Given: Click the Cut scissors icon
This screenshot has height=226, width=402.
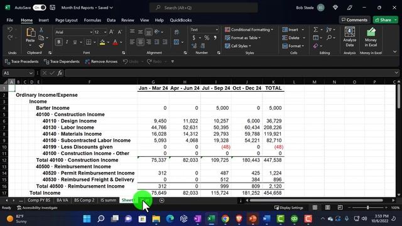Looking at the screenshot, I should (41, 30).
